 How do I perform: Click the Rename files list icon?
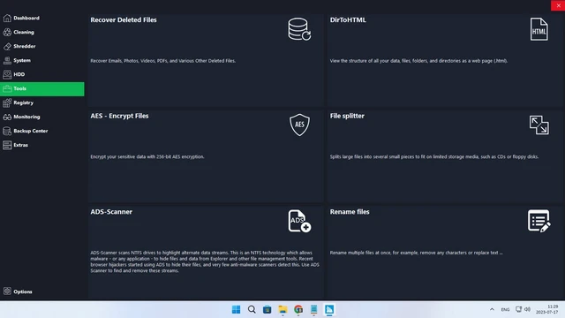(539, 221)
